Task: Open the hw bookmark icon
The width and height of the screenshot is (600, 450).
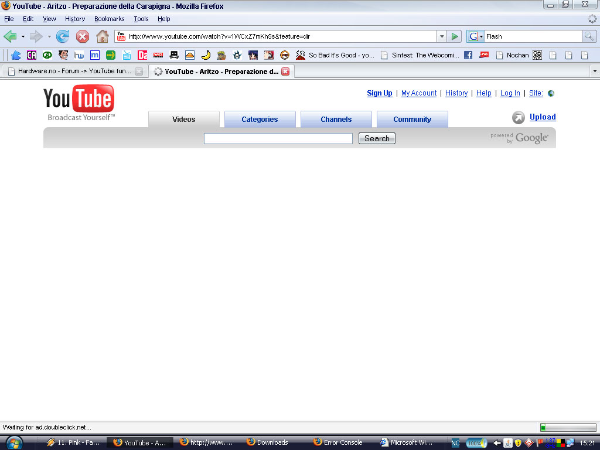Action: click(79, 55)
